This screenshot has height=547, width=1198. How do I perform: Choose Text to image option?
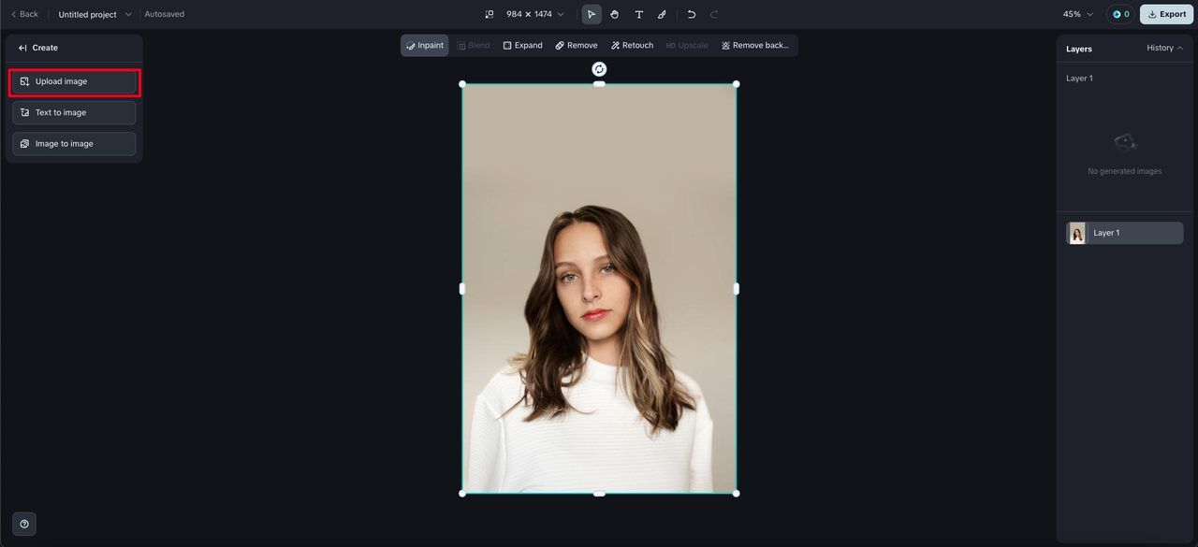pos(74,112)
